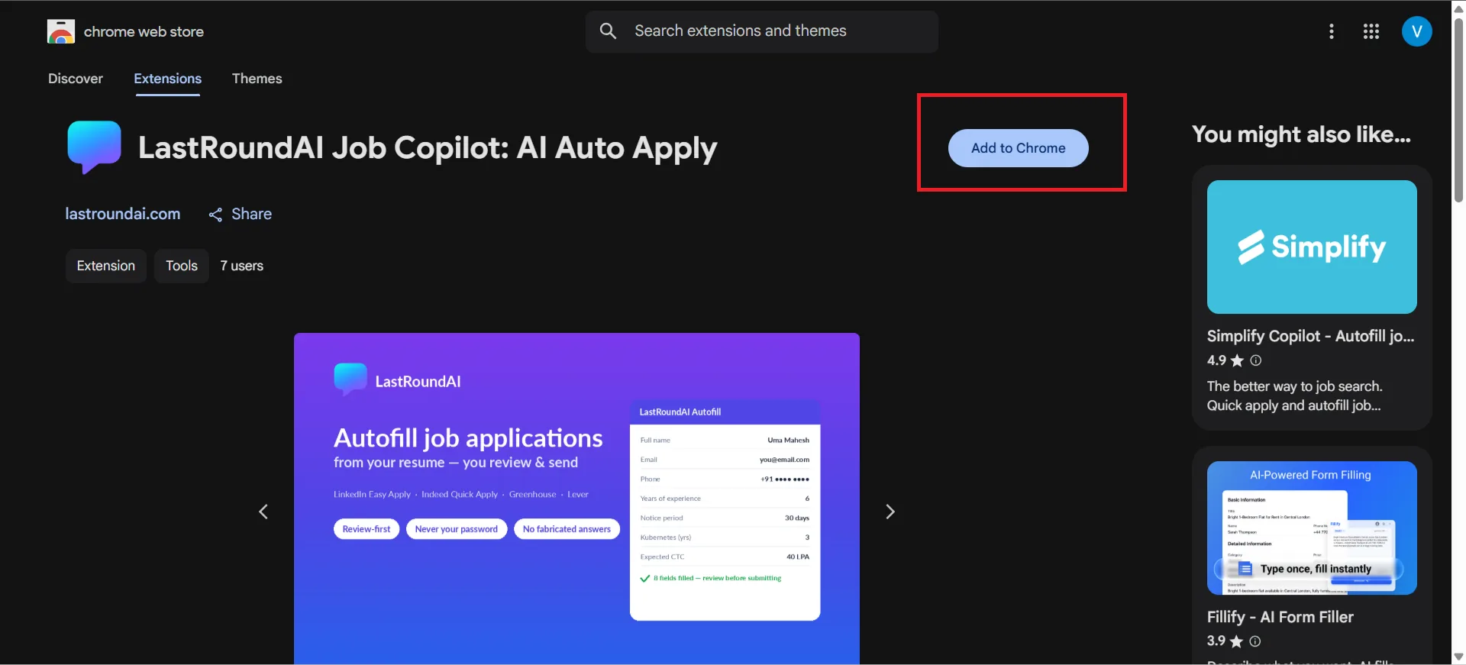Click the Tools category chip
The image size is (1466, 665).
182,266
